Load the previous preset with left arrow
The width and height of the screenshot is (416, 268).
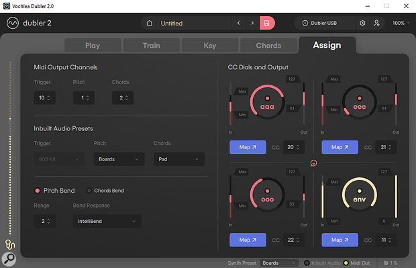click(238, 23)
